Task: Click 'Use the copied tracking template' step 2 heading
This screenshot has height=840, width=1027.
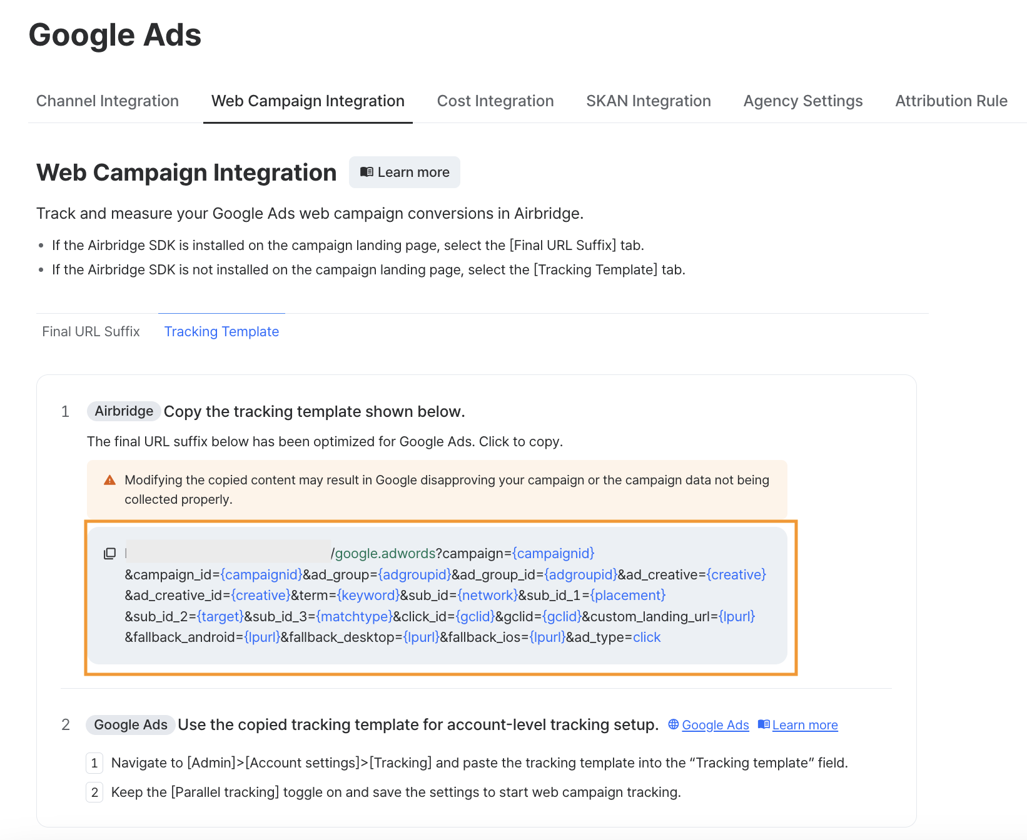Action: tap(418, 725)
